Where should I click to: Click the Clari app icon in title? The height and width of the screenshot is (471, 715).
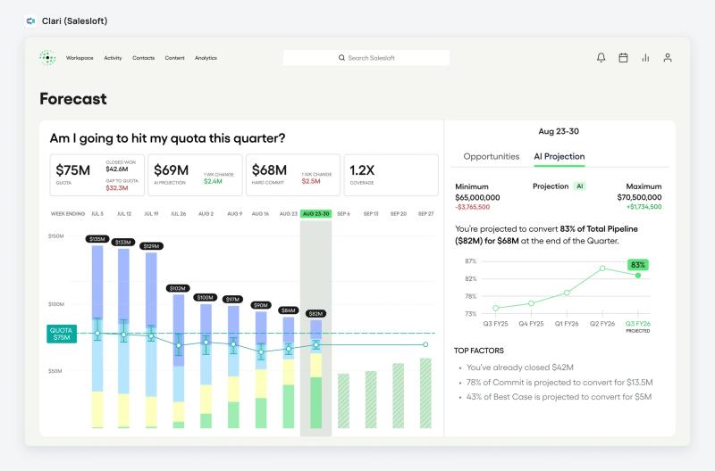point(30,21)
